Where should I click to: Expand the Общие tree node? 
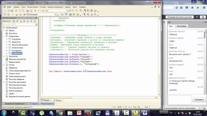click(4, 31)
